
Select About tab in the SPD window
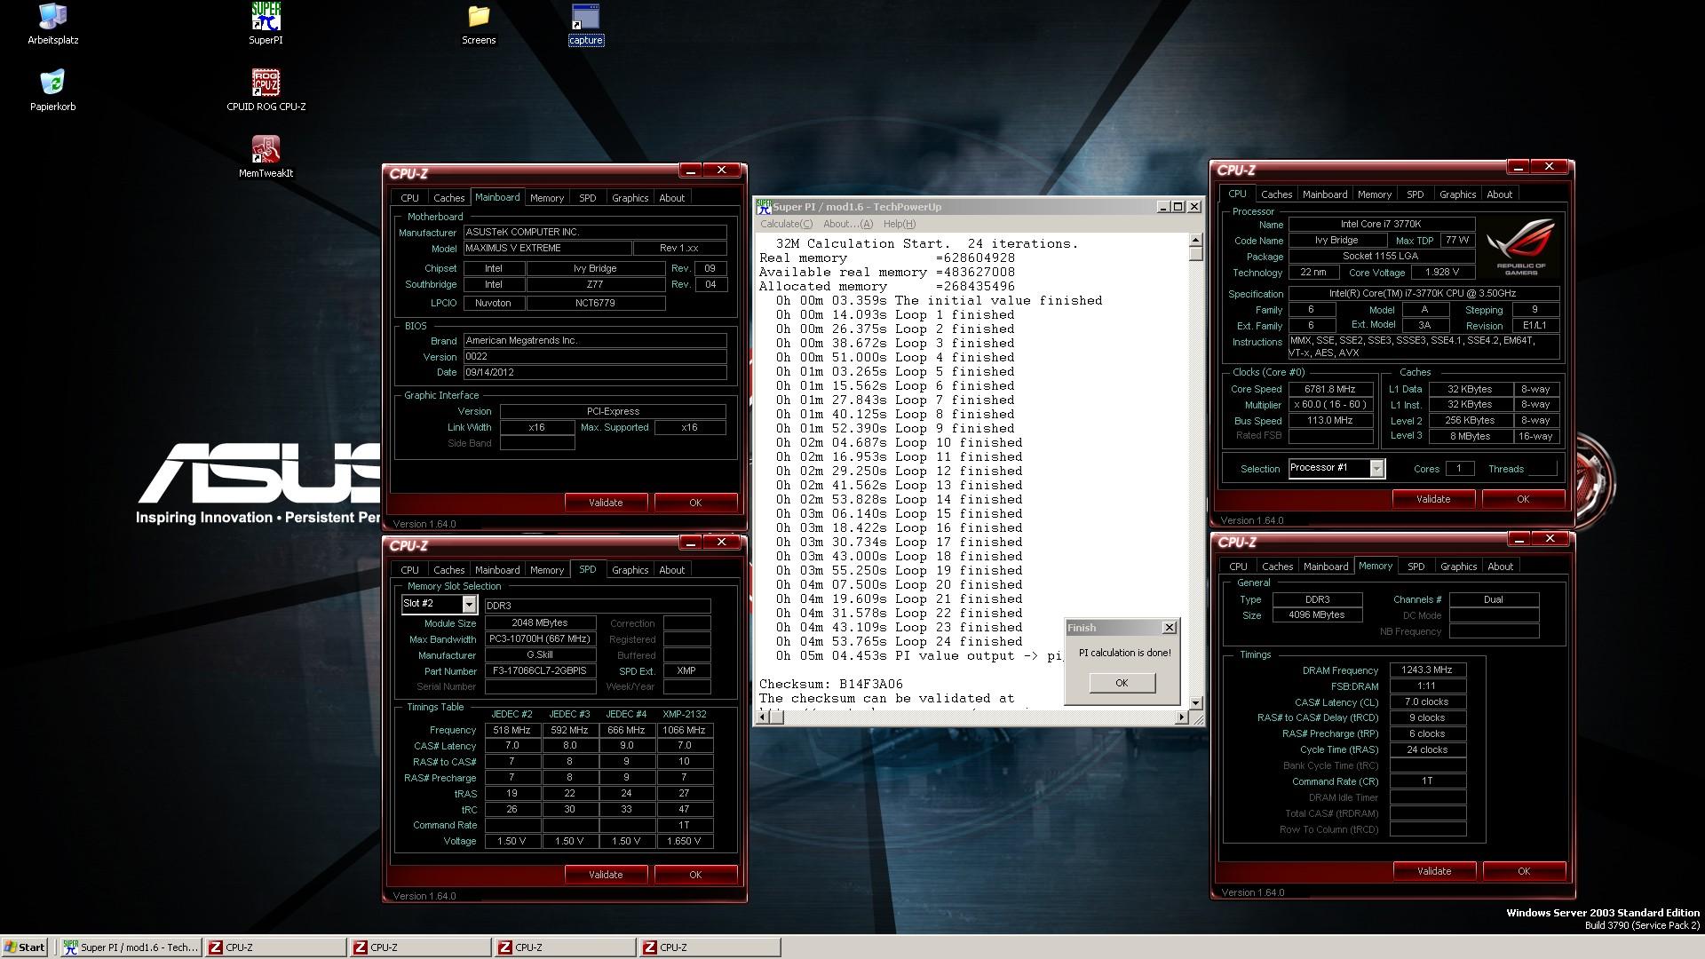coord(671,570)
